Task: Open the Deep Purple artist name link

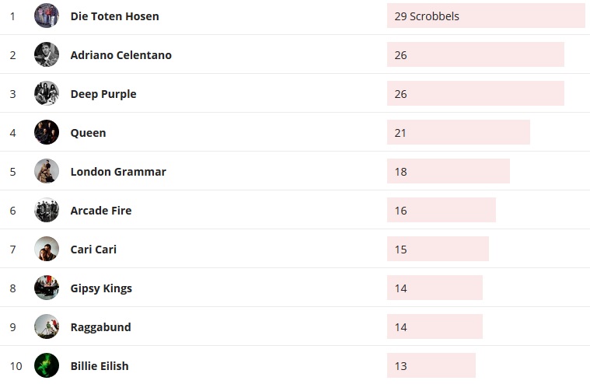Action: [103, 94]
